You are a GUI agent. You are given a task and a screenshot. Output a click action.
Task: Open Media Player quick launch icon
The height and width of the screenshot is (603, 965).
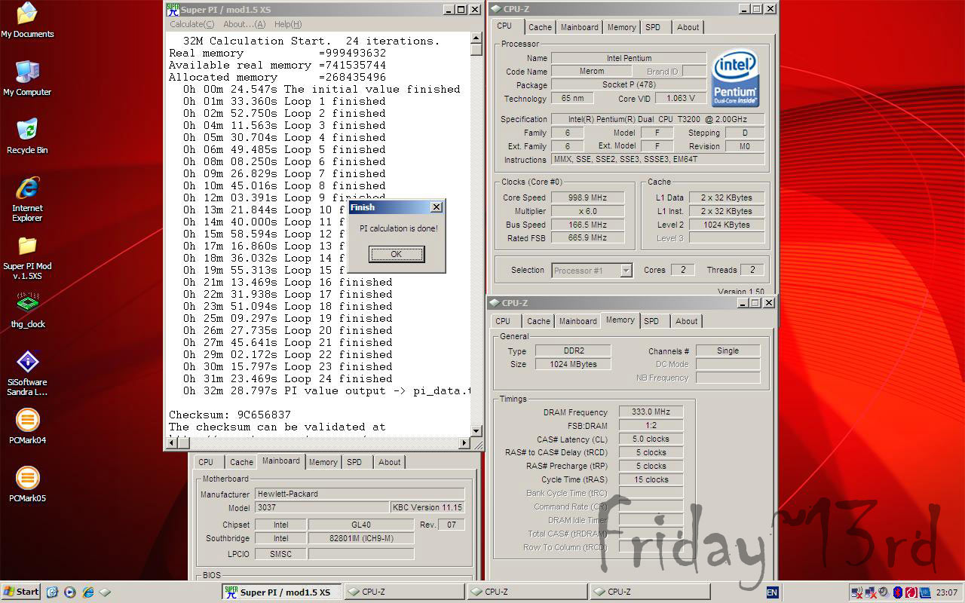coord(70,592)
